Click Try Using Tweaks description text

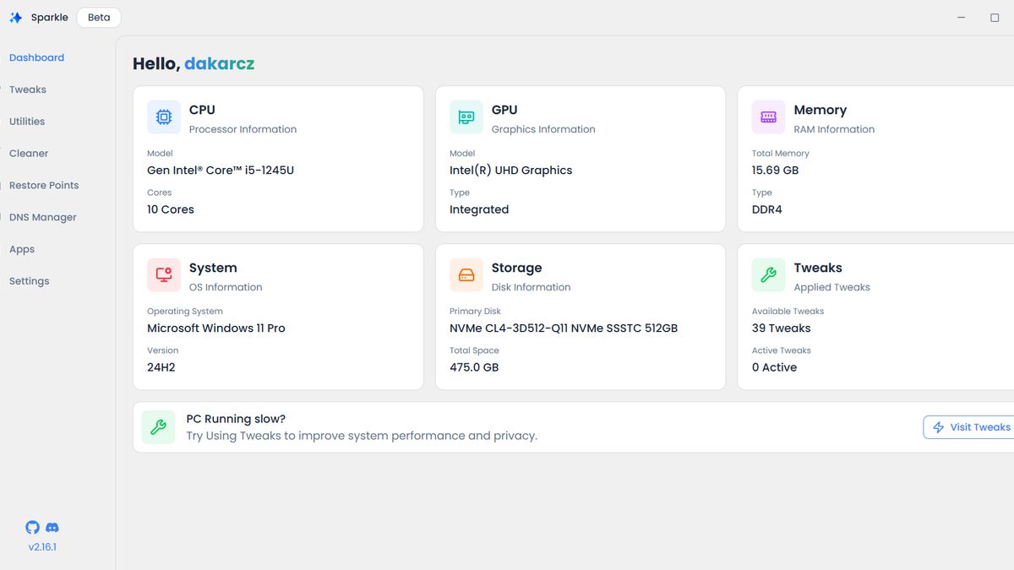tap(362, 436)
